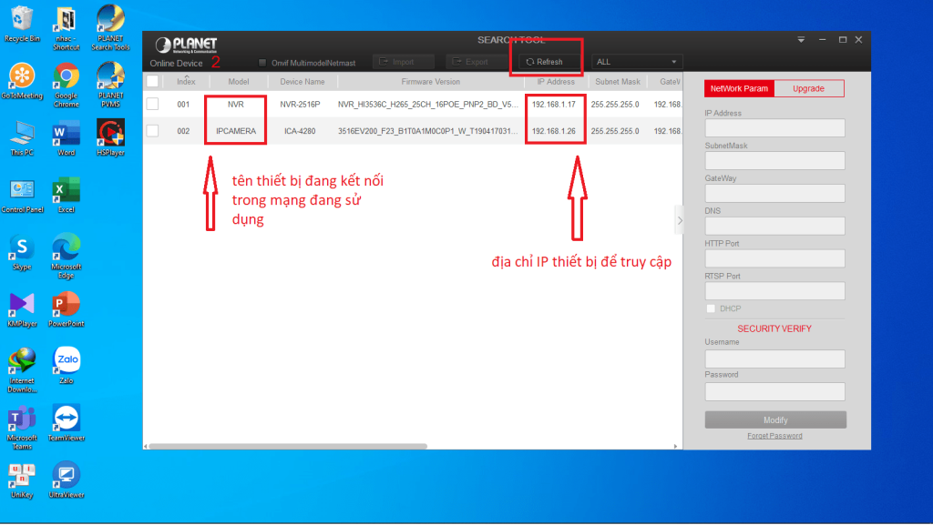Open HSPlayer desktop shortcut
The image size is (933, 525).
pos(110,138)
